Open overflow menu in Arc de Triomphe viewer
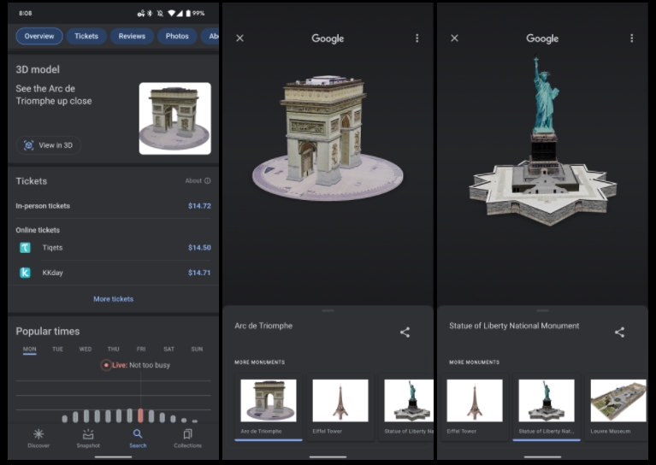 (417, 38)
